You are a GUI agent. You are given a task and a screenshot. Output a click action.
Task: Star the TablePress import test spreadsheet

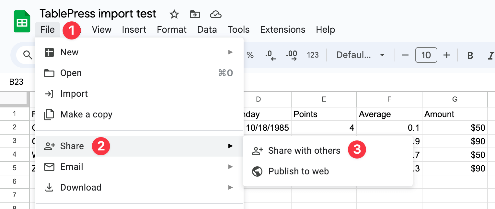pyautogui.click(x=174, y=14)
